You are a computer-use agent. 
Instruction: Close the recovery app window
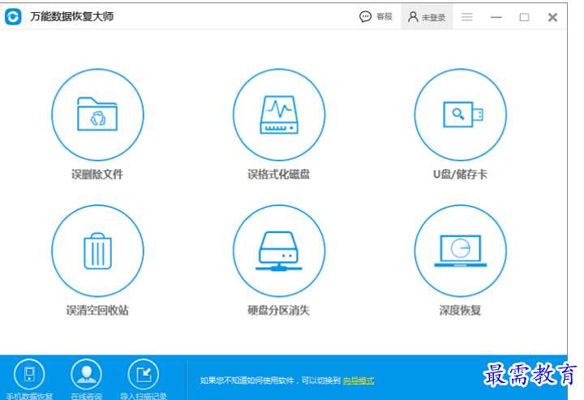point(552,17)
